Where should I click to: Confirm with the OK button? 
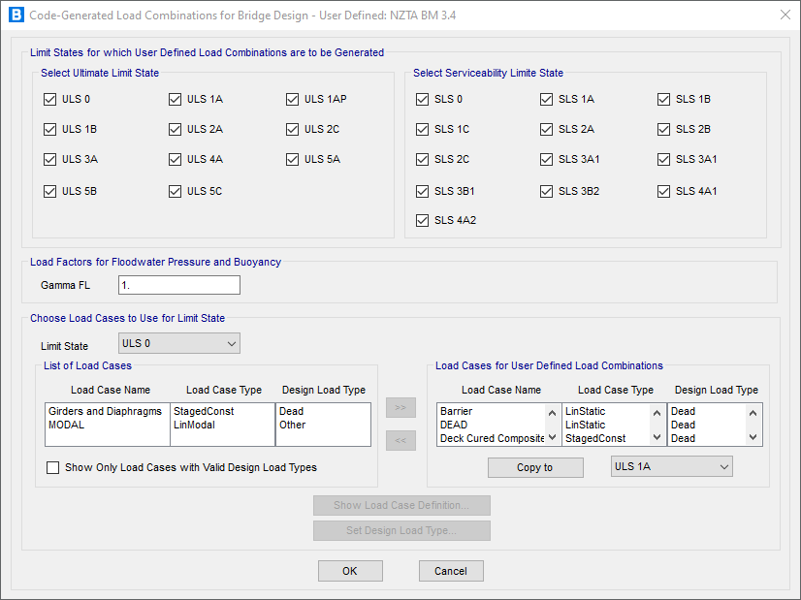point(350,571)
